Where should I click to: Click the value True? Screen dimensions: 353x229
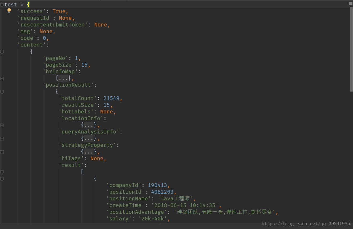click(x=59, y=11)
